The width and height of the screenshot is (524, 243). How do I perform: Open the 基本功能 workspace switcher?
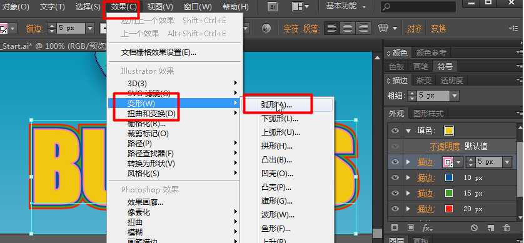[x=346, y=7]
